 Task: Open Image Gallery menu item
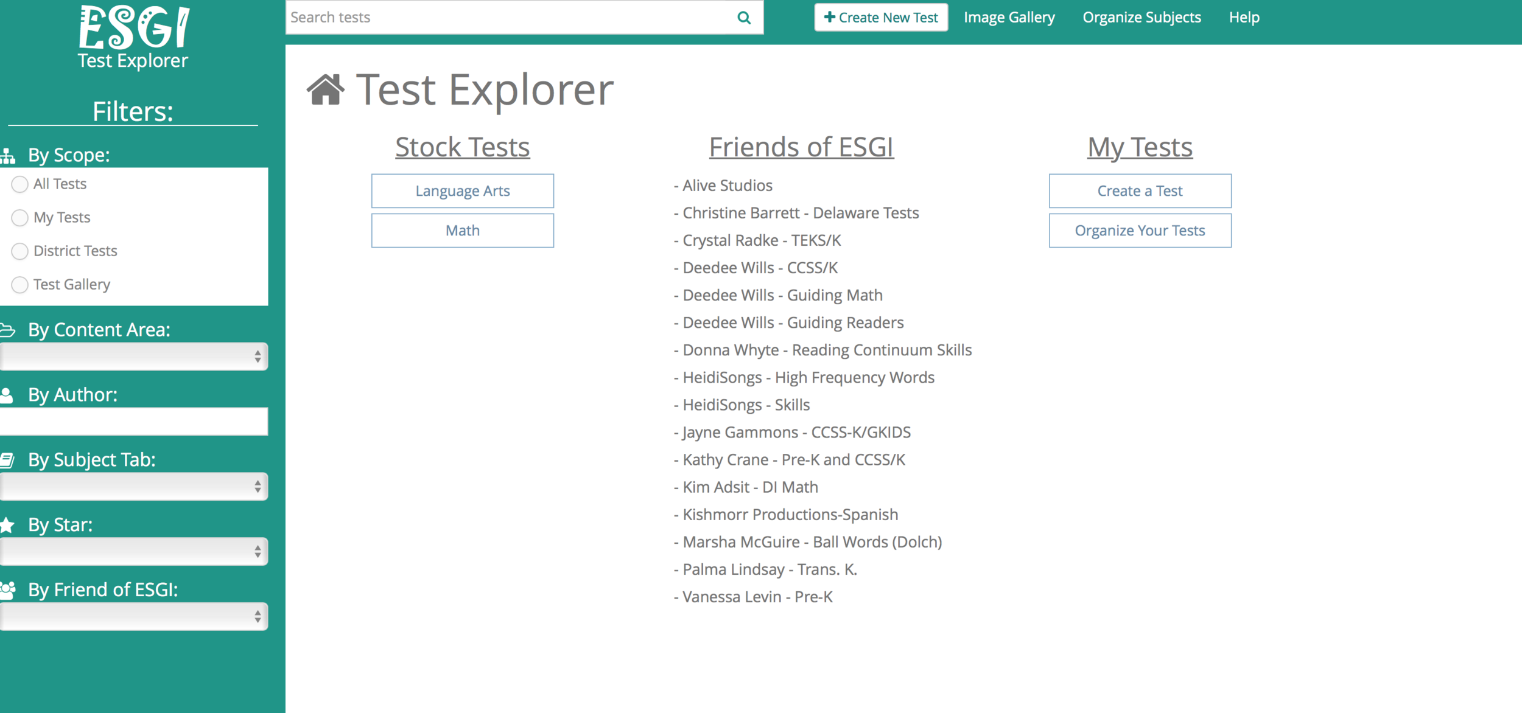pyautogui.click(x=1009, y=18)
